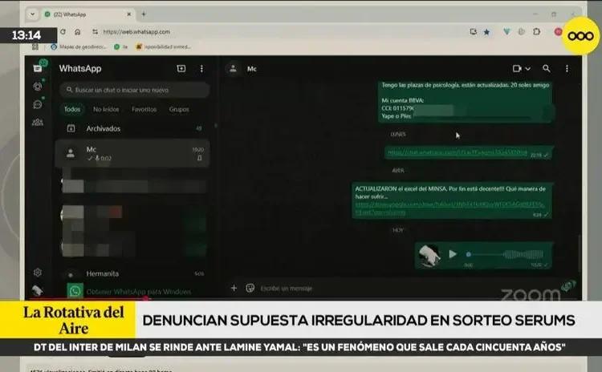Viewport: 602px width, 372px height.
Task: Click the install app icon in address bar
Action: click(x=473, y=32)
